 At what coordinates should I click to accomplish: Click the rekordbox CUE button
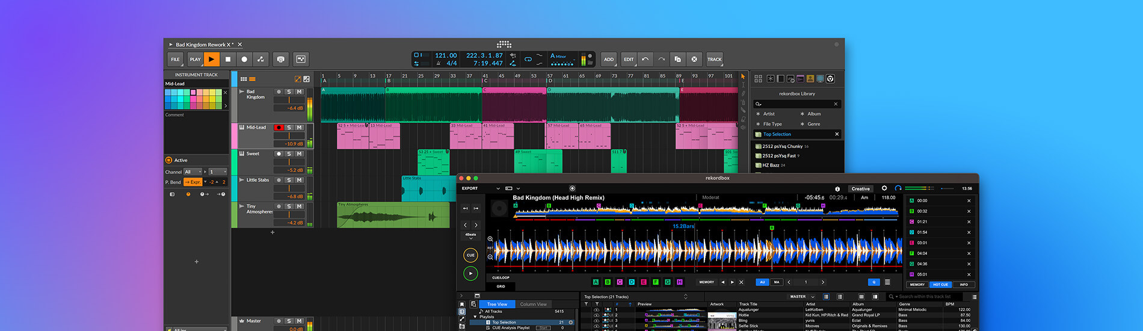[470, 255]
